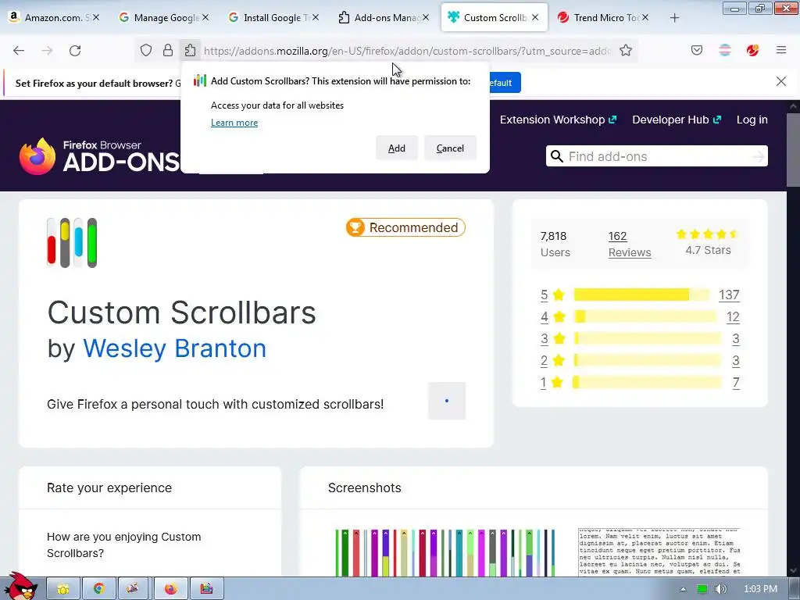Click Add in the permission prompt
Viewport: 800px width, 600px height.
point(396,148)
